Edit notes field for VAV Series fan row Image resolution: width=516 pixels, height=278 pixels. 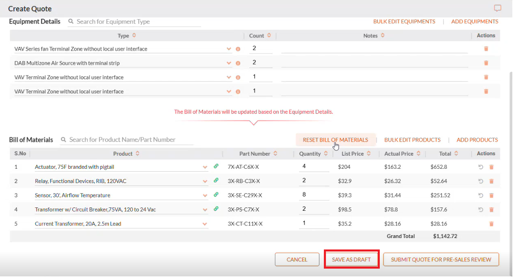tap(374, 49)
